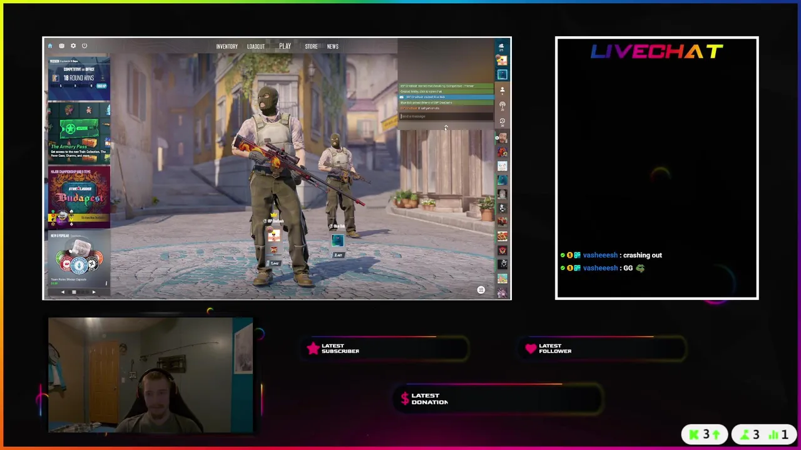
Task: Open the lobby party icon in the sidebar
Action: pyautogui.click(x=501, y=47)
